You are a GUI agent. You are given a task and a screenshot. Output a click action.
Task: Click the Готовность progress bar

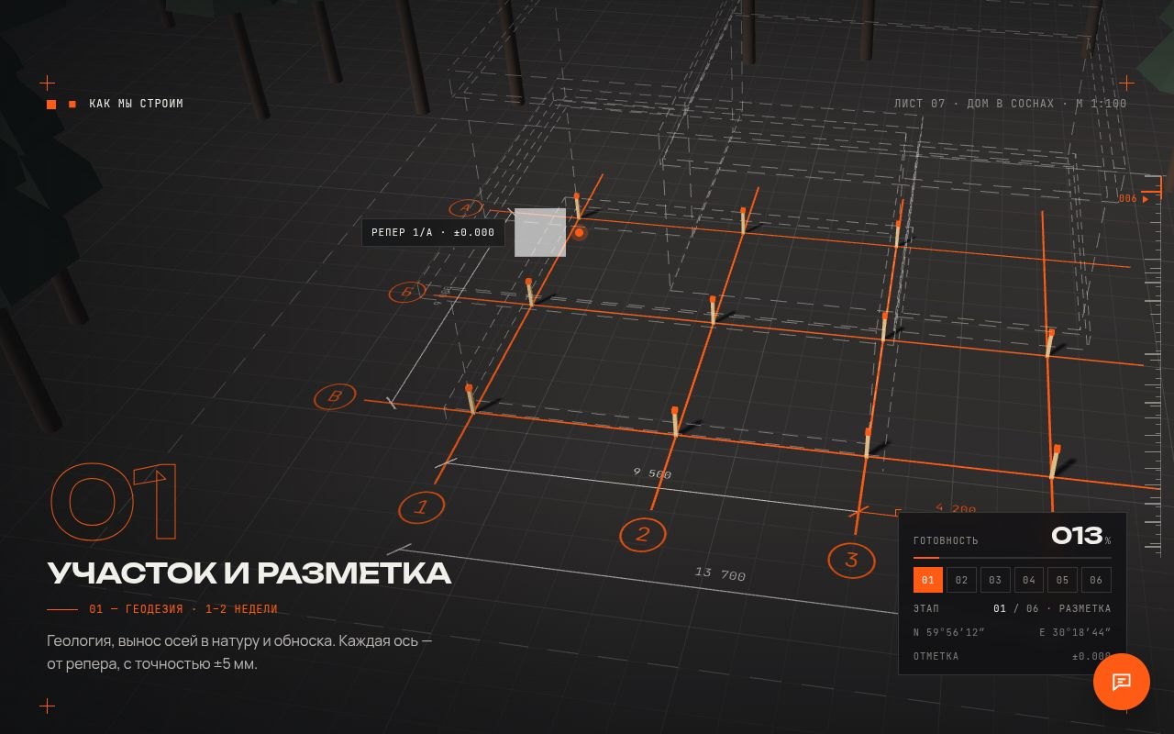[1013, 557]
